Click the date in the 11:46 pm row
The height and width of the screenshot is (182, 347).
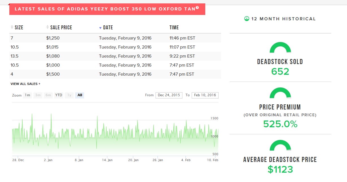click(x=125, y=38)
